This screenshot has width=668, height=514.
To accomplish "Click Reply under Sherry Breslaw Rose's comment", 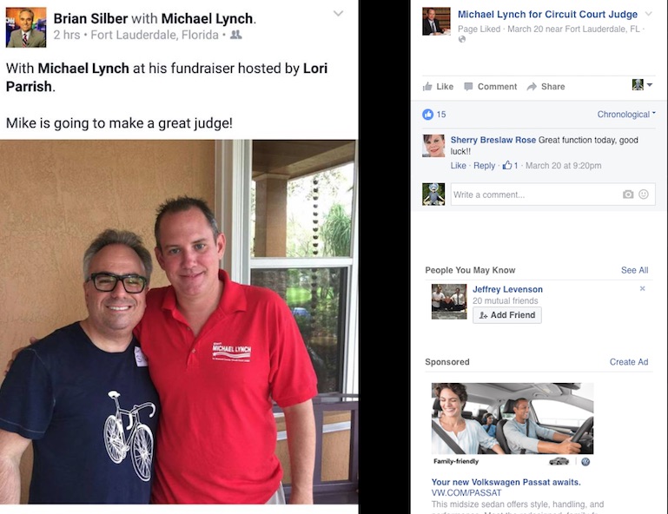I will [x=485, y=166].
